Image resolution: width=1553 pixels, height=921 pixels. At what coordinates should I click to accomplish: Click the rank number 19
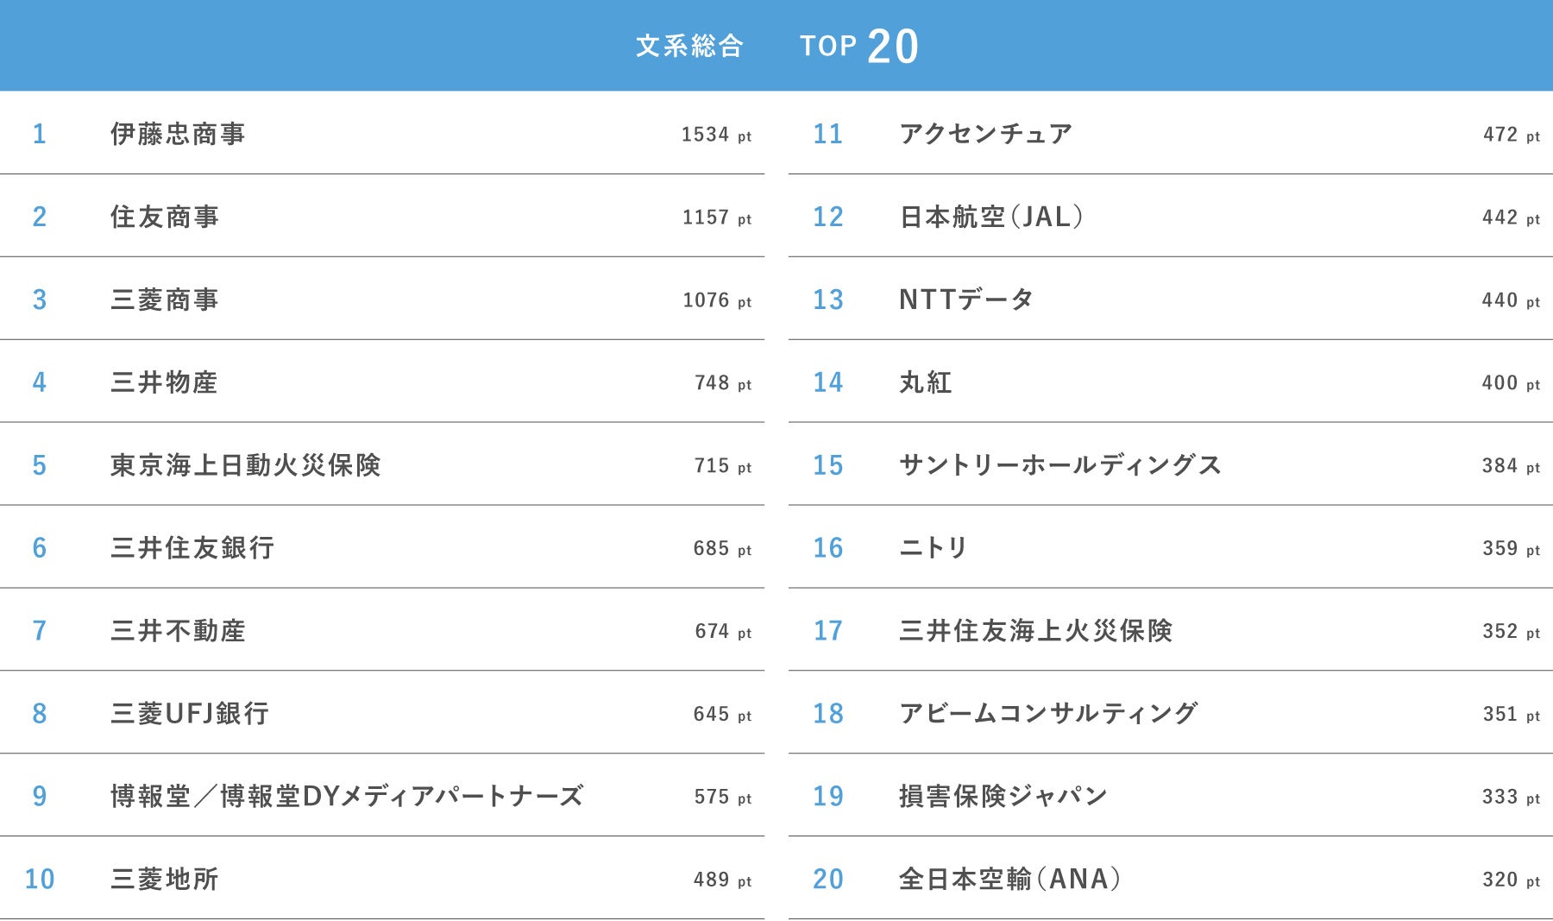(827, 796)
